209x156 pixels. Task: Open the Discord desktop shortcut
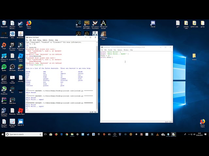(153, 24)
